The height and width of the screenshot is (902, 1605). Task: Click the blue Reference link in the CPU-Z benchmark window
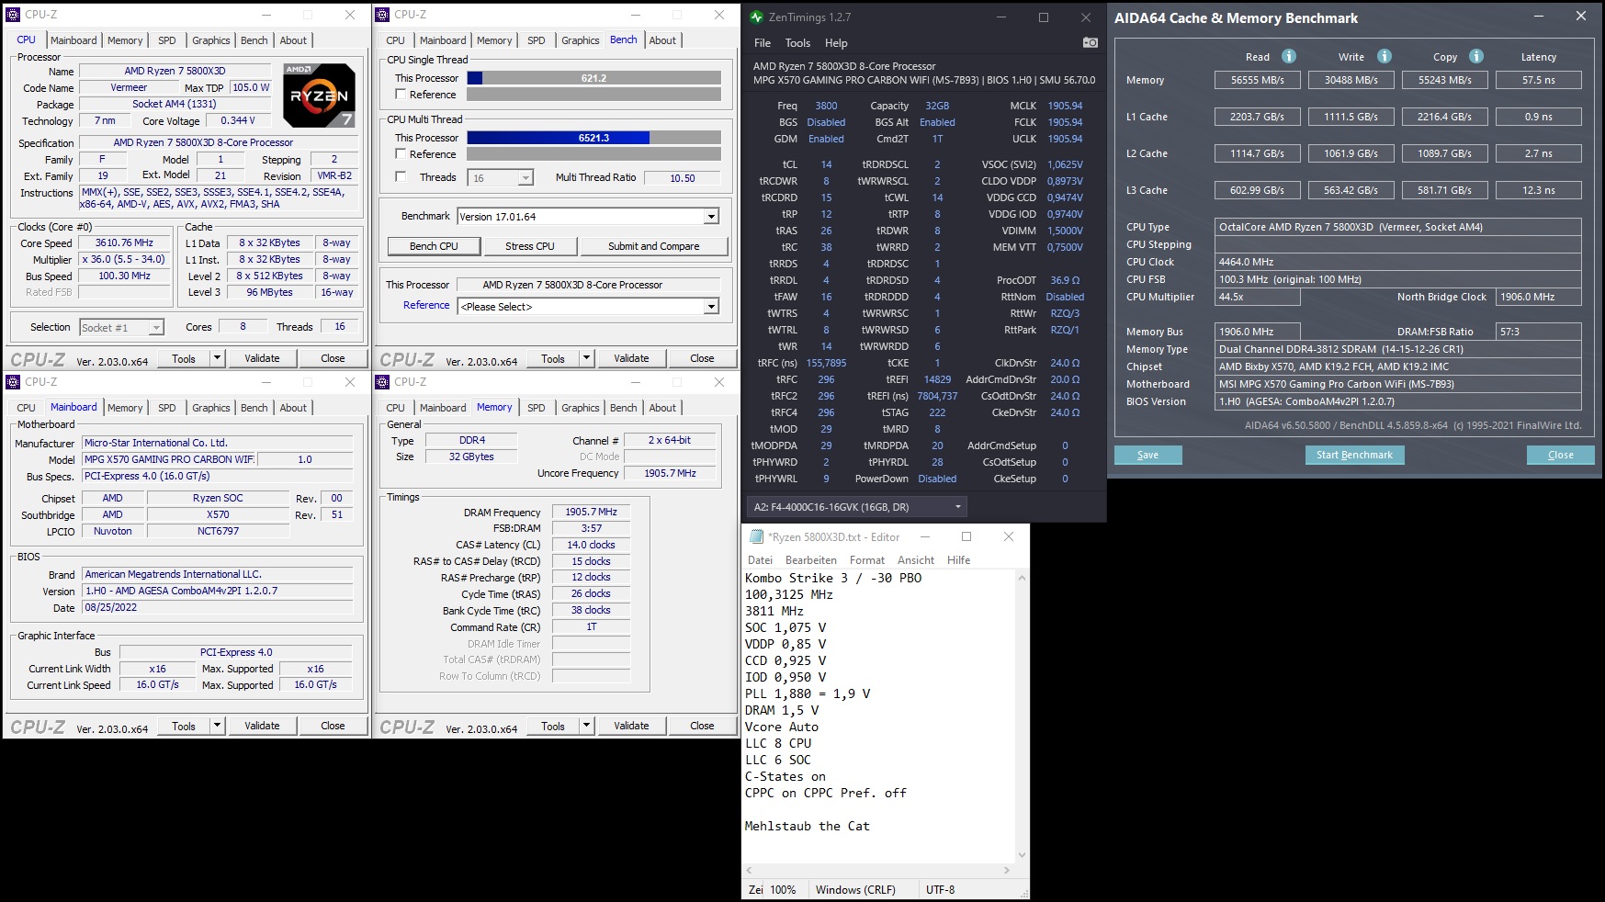click(x=426, y=305)
